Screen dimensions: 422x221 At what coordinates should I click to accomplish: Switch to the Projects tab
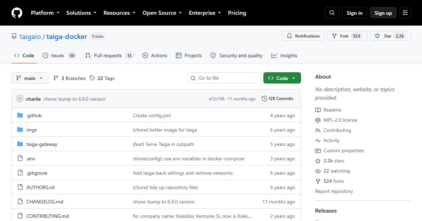tap(189, 55)
